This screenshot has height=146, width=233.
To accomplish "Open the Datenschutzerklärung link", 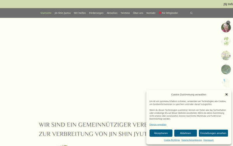I will point(191,140).
